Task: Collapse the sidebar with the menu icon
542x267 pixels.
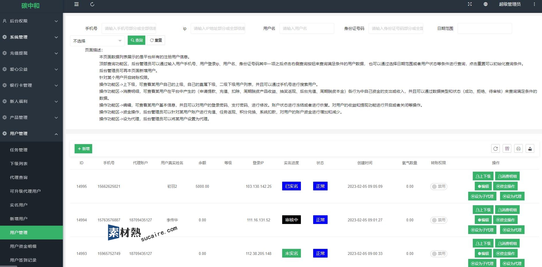Action: point(76,4)
